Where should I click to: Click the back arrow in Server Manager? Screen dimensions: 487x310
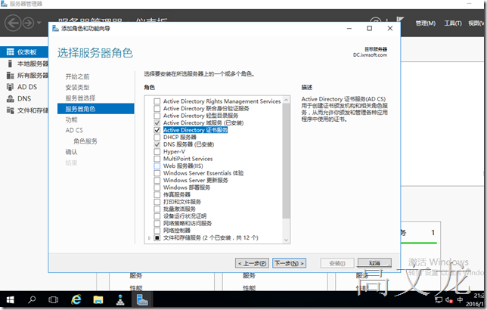[x=13, y=23]
